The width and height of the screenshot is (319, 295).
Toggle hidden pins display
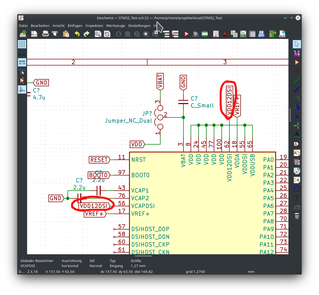click(x=22, y=80)
